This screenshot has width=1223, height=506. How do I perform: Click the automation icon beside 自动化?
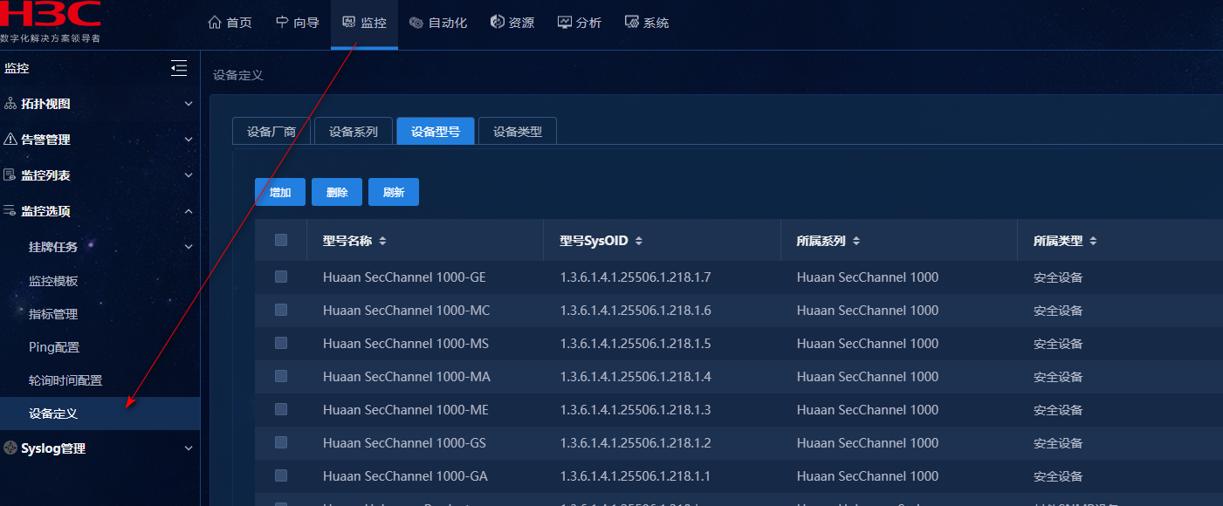click(416, 23)
